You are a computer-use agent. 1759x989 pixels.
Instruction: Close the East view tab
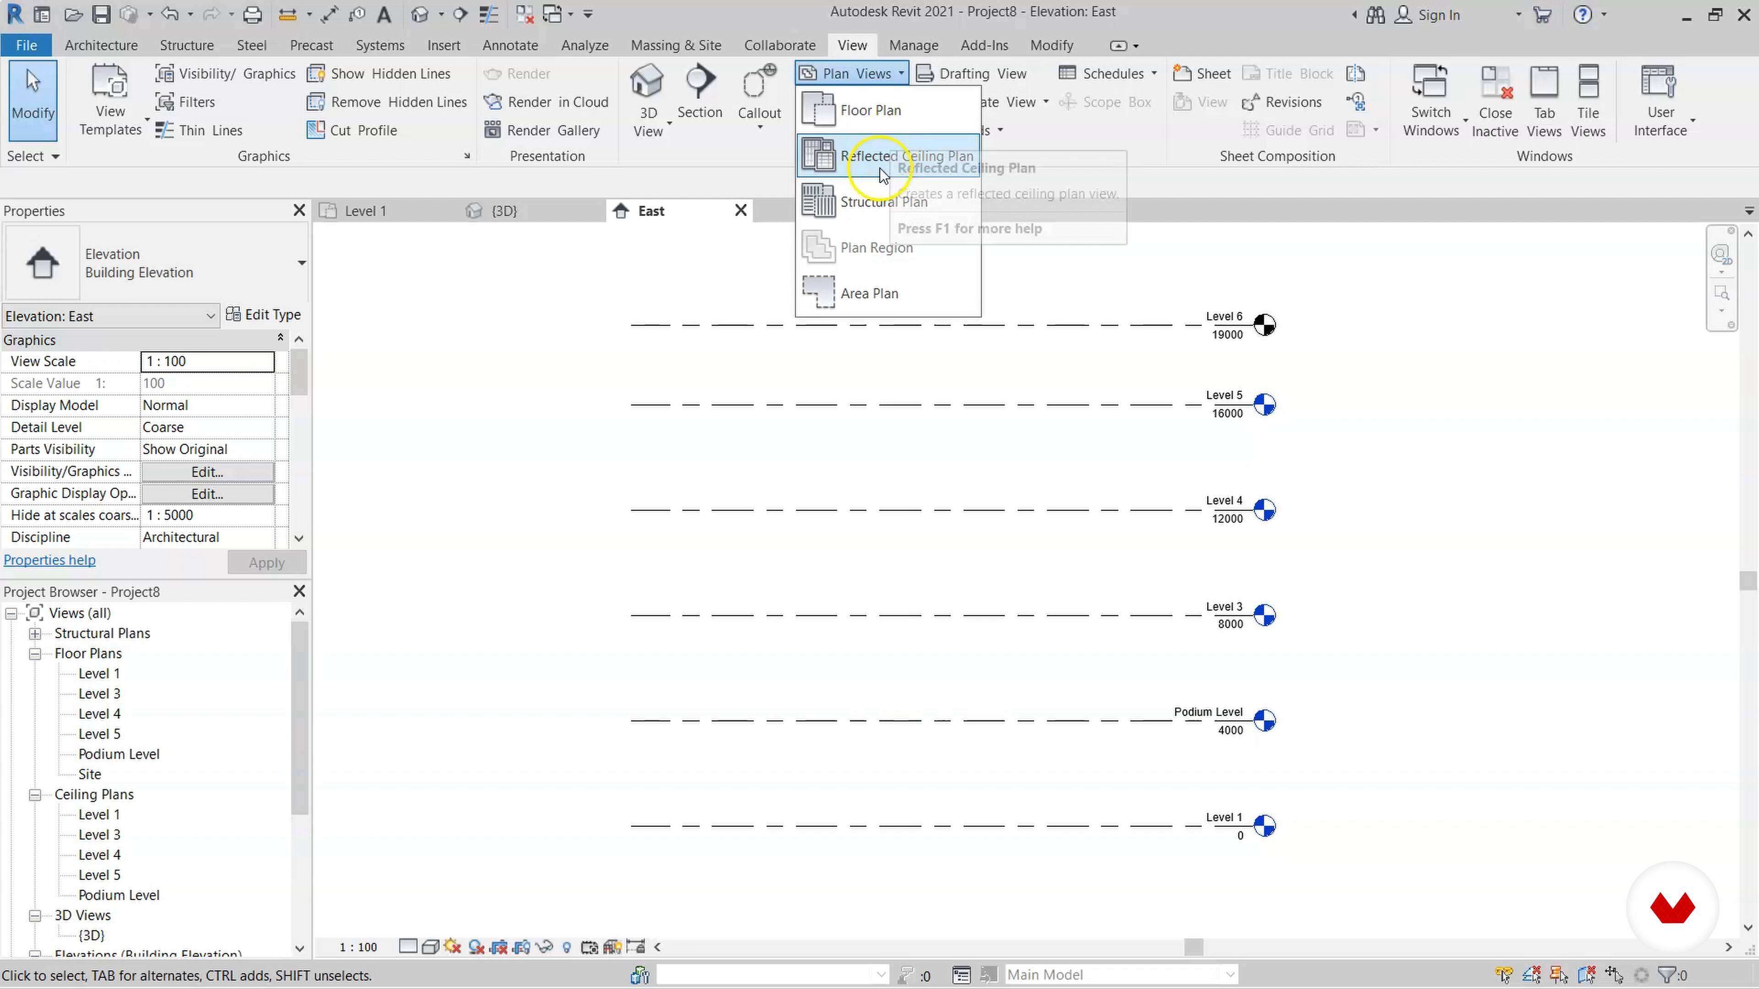point(741,211)
